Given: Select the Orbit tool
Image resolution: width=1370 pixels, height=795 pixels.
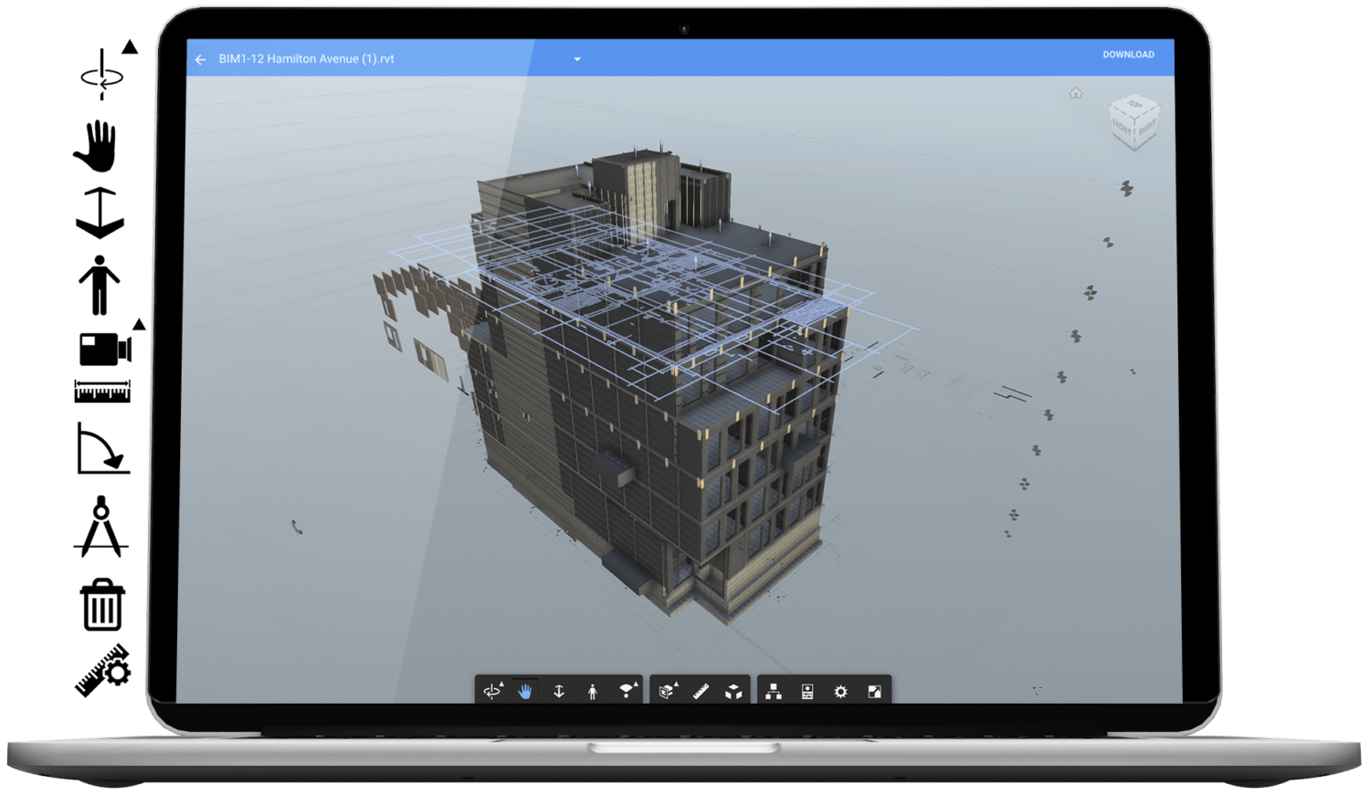Looking at the screenshot, I should click(491, 692).
